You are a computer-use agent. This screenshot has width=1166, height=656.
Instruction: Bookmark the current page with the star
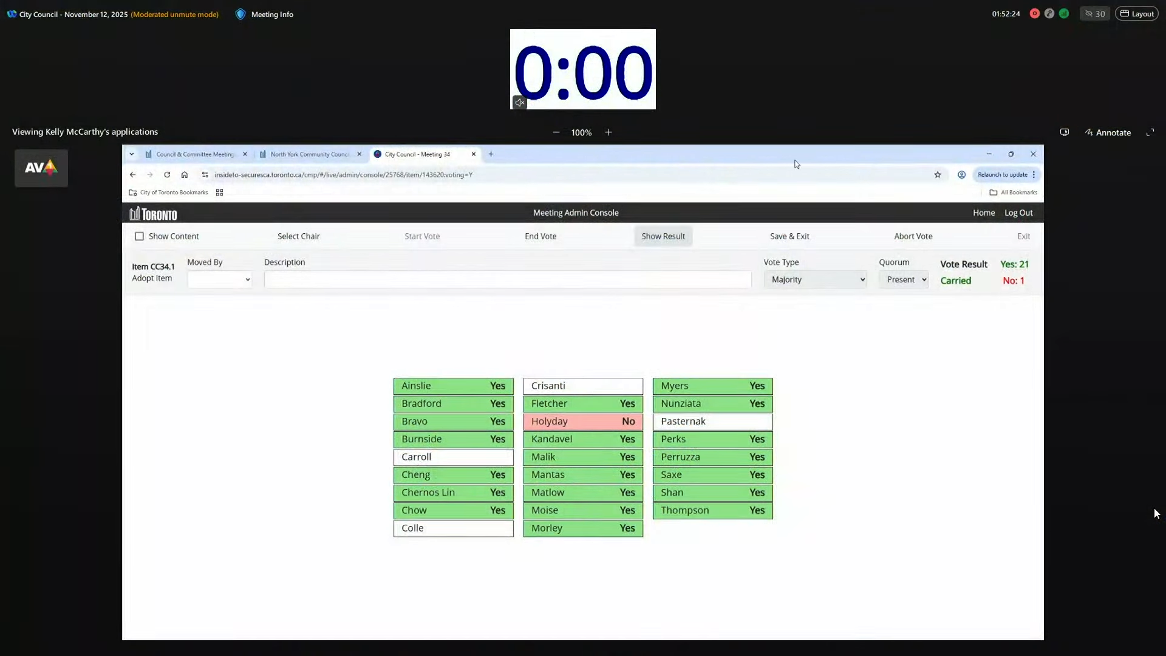[x=938, y=174]
